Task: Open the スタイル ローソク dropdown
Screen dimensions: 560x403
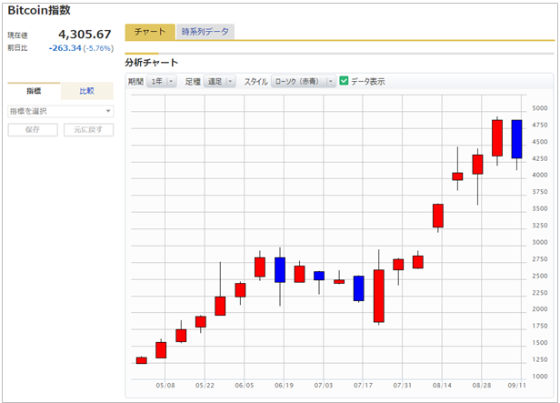Action: (304, 82)
